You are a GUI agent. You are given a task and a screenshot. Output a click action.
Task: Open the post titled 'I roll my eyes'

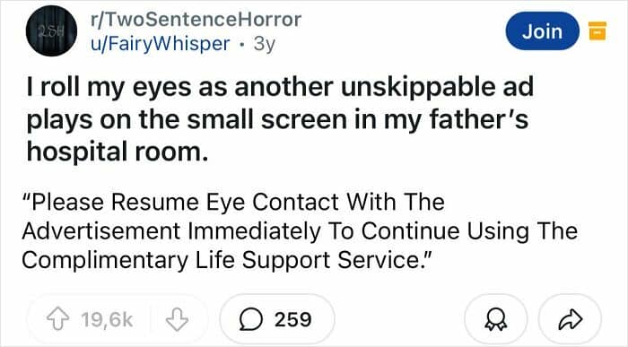(280, 119)
